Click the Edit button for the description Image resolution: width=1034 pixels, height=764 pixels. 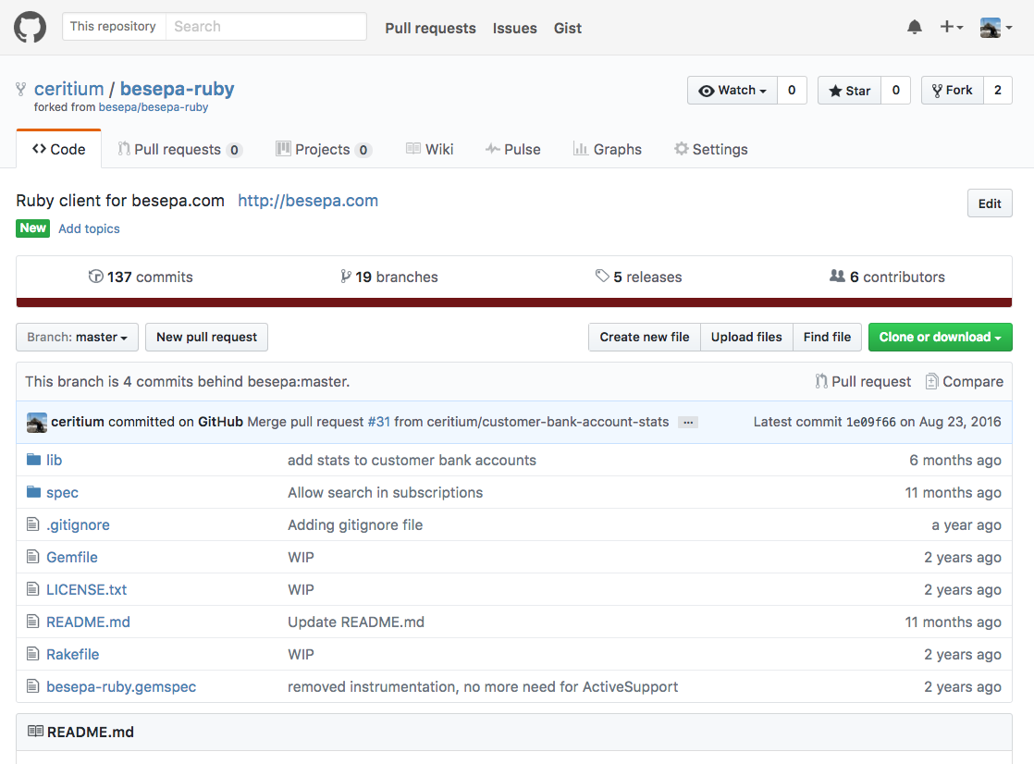989,203
